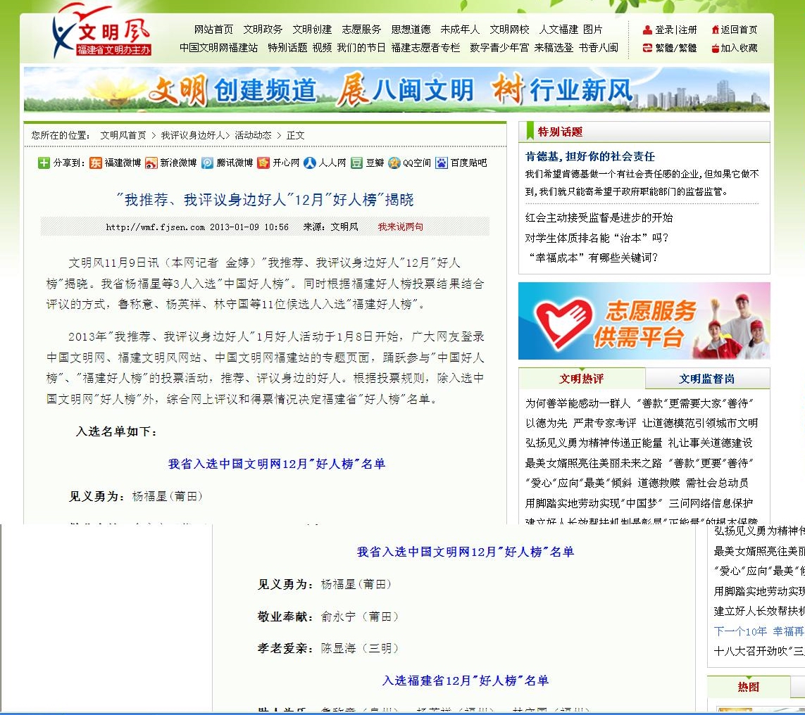Screen dimensions: 805x715
Task: Click the 开心网 share icon
Action: click(263, 163)
